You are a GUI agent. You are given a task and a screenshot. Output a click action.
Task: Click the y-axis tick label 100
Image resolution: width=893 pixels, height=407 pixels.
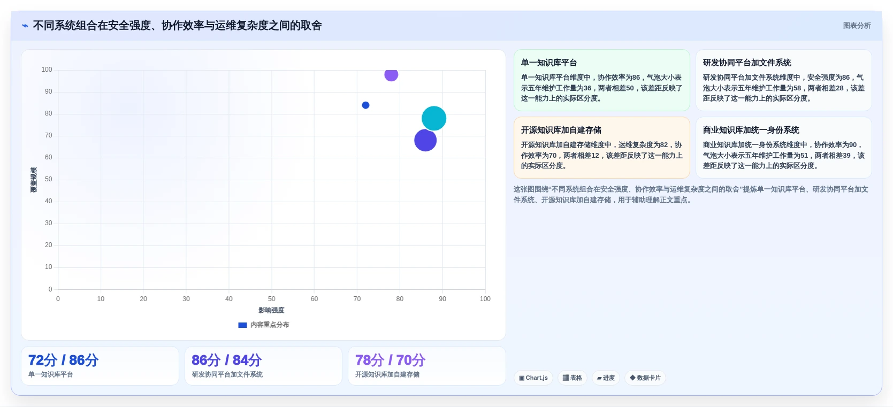click(x=47, y=70)
